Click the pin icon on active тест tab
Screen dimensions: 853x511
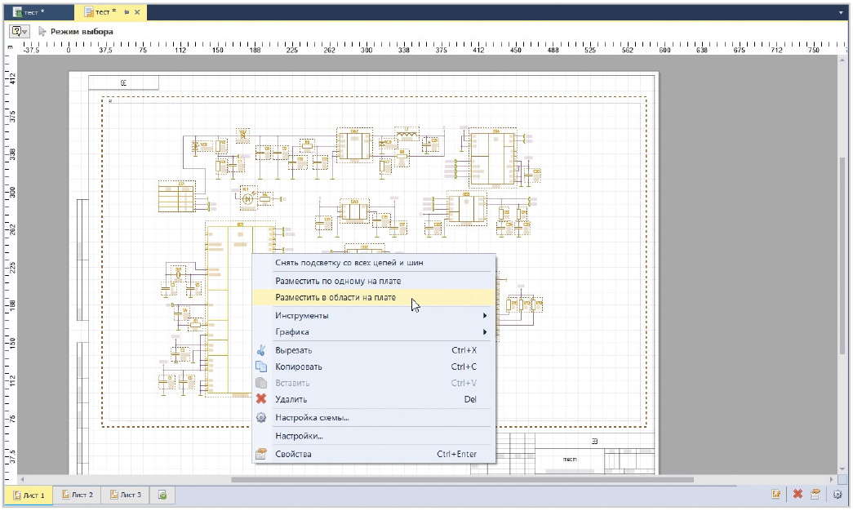point(127,13)
